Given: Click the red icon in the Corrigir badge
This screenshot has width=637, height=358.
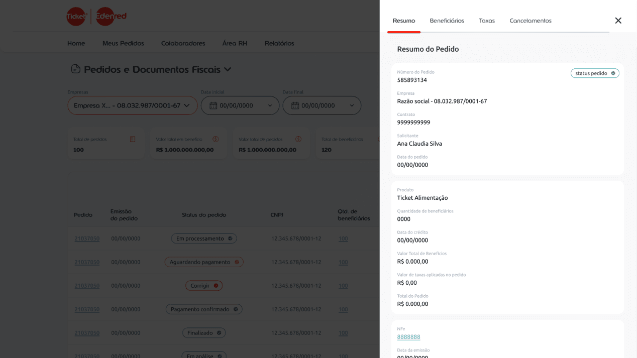Looking at the screenshot, I should 216,286.
